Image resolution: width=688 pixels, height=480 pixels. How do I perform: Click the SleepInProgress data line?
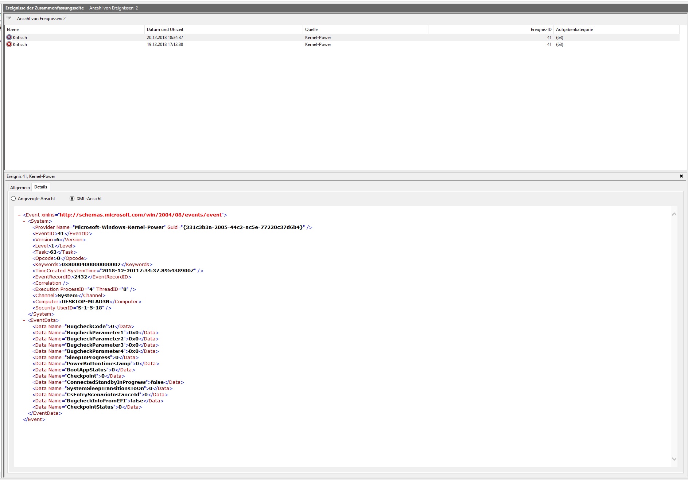(86, 358)
